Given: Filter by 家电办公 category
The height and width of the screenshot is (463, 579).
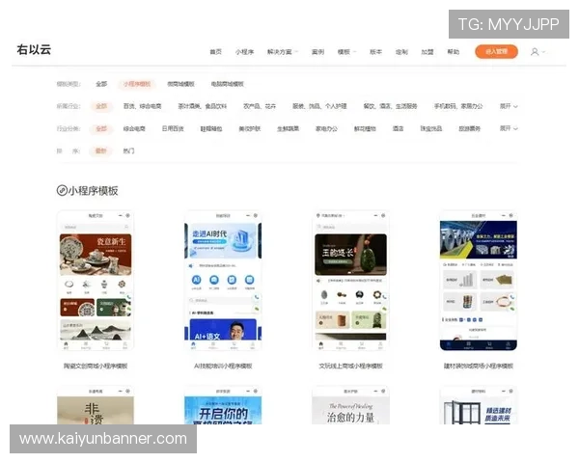Looking at the screenshot, I should (326, 128).
